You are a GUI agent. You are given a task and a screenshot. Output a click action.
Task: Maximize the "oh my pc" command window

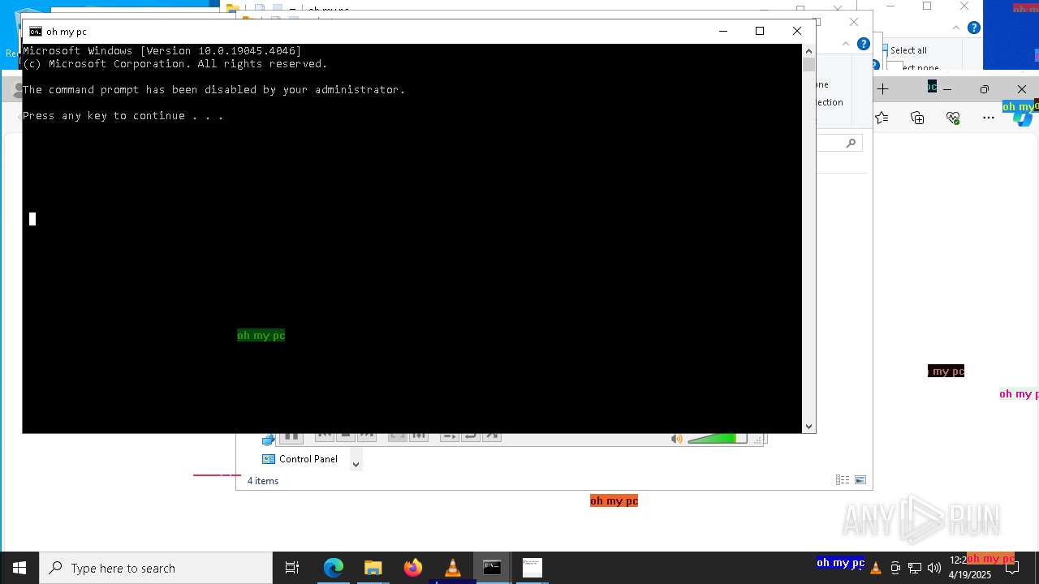pos(760,31)
